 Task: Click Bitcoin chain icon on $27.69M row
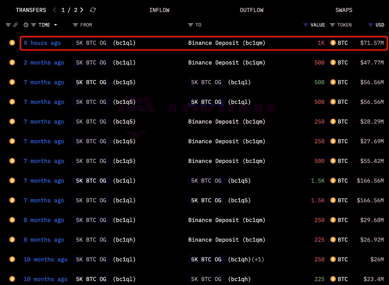12,141
